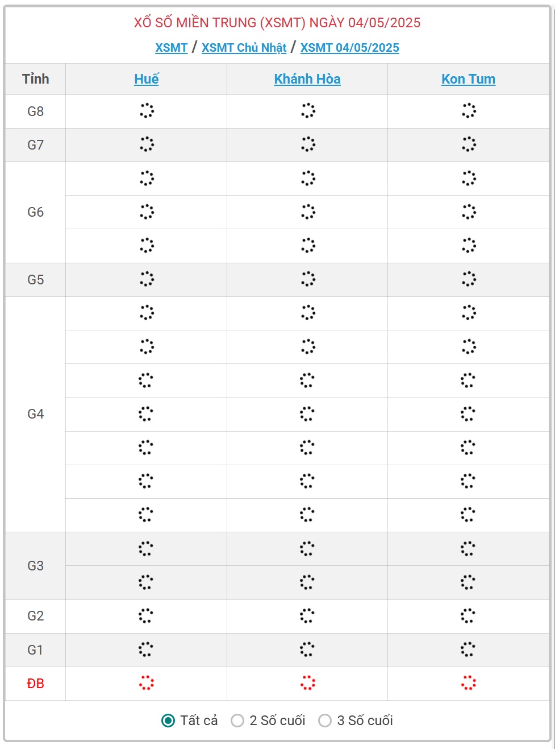Click the red ĐB spinner under Kon Tum
Viewport: 555px width, 749px height.
click(x=468, y=683)
